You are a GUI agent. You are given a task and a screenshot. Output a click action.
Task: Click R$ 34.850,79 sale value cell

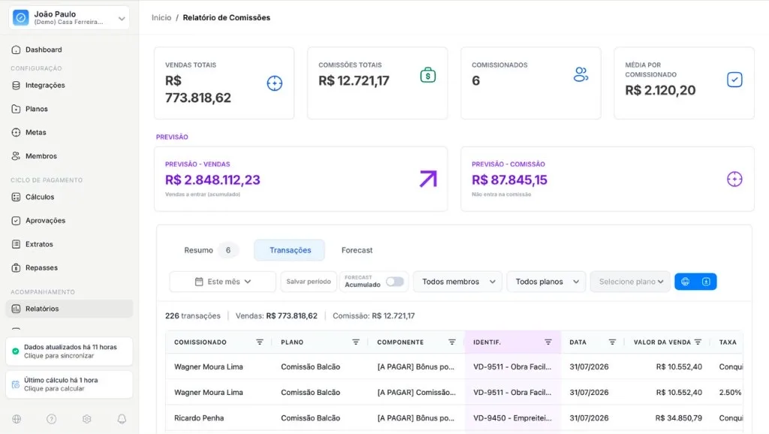678,417
